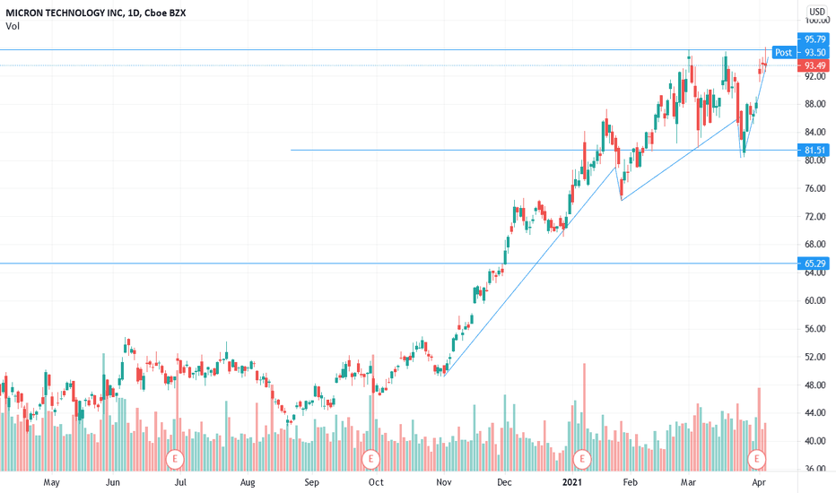Click the Jun label on time axis
Screen dimensions: 836x493
coord(112,482)
